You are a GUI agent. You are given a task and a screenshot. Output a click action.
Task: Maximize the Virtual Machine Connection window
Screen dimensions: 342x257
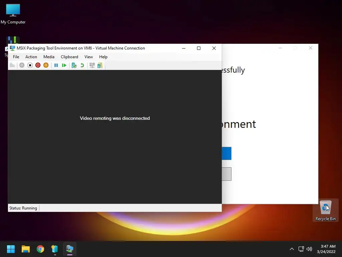pos(199,48)
